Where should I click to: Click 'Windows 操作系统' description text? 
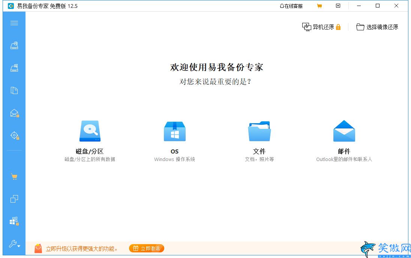[175, 160]
